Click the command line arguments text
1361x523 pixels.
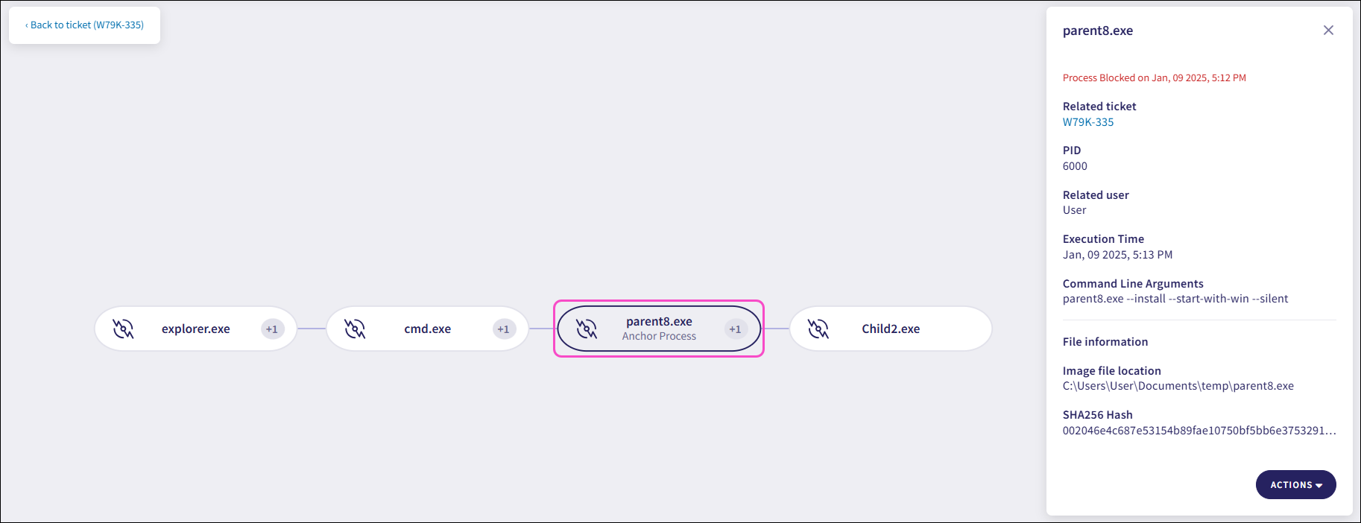coord(1175,299)
